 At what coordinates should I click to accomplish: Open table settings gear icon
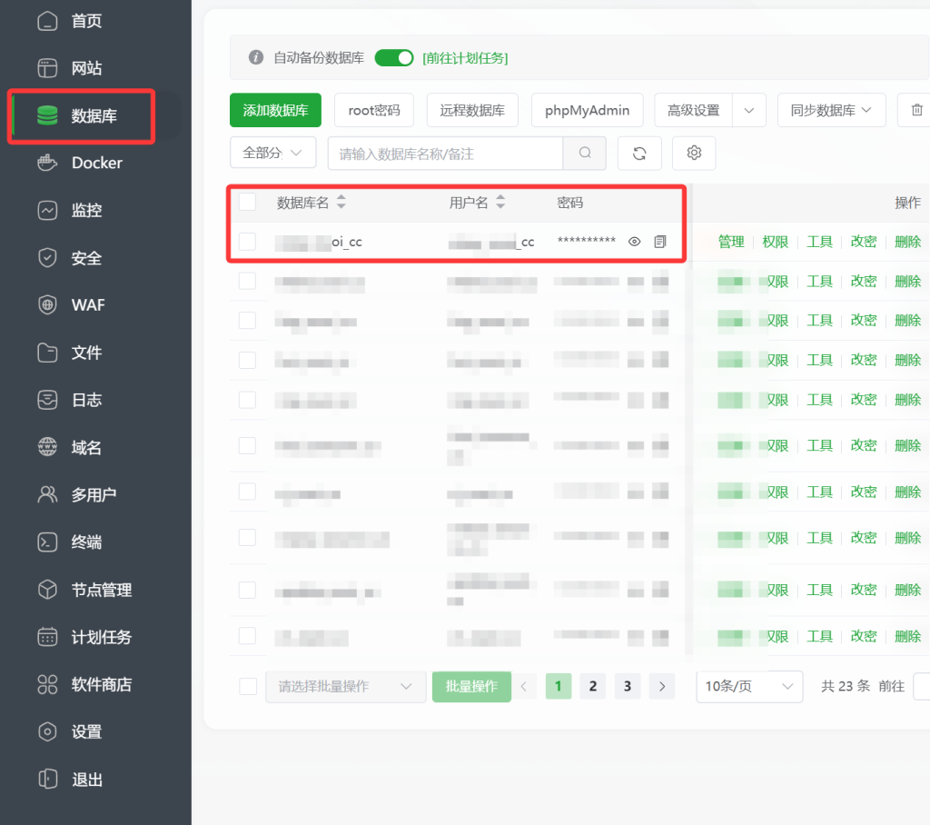click(694, 154)
